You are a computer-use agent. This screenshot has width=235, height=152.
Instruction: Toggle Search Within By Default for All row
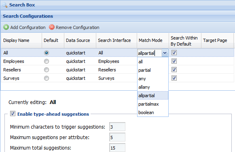pos(174,52)
